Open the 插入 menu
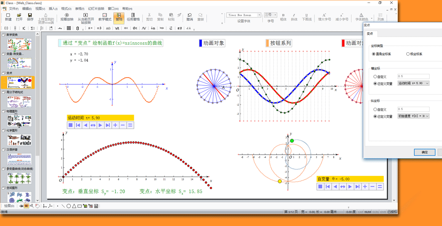Image resolution: width=442 pixels, height=226 pixels. pos(53,8)
